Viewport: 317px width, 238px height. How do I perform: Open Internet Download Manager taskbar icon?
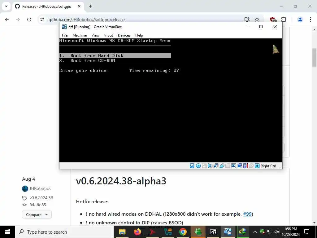coord(243,232)
